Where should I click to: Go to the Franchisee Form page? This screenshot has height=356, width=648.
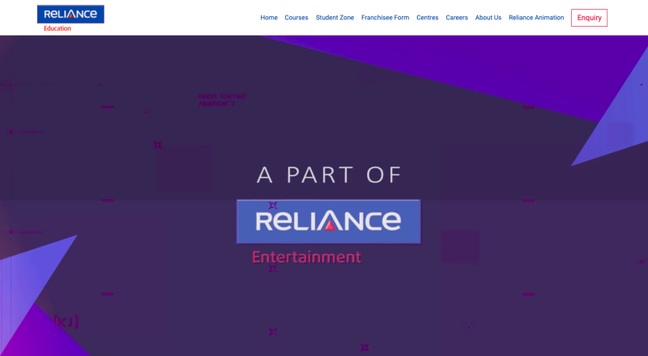pos(385,18)
